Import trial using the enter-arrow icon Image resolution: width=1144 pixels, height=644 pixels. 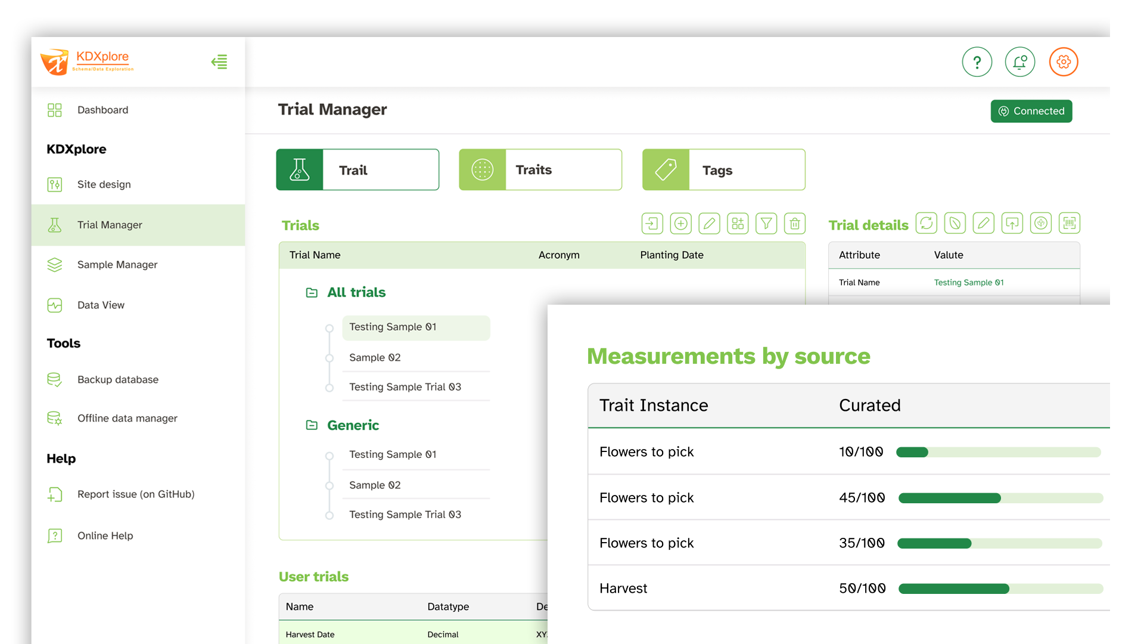click(652, 224)
